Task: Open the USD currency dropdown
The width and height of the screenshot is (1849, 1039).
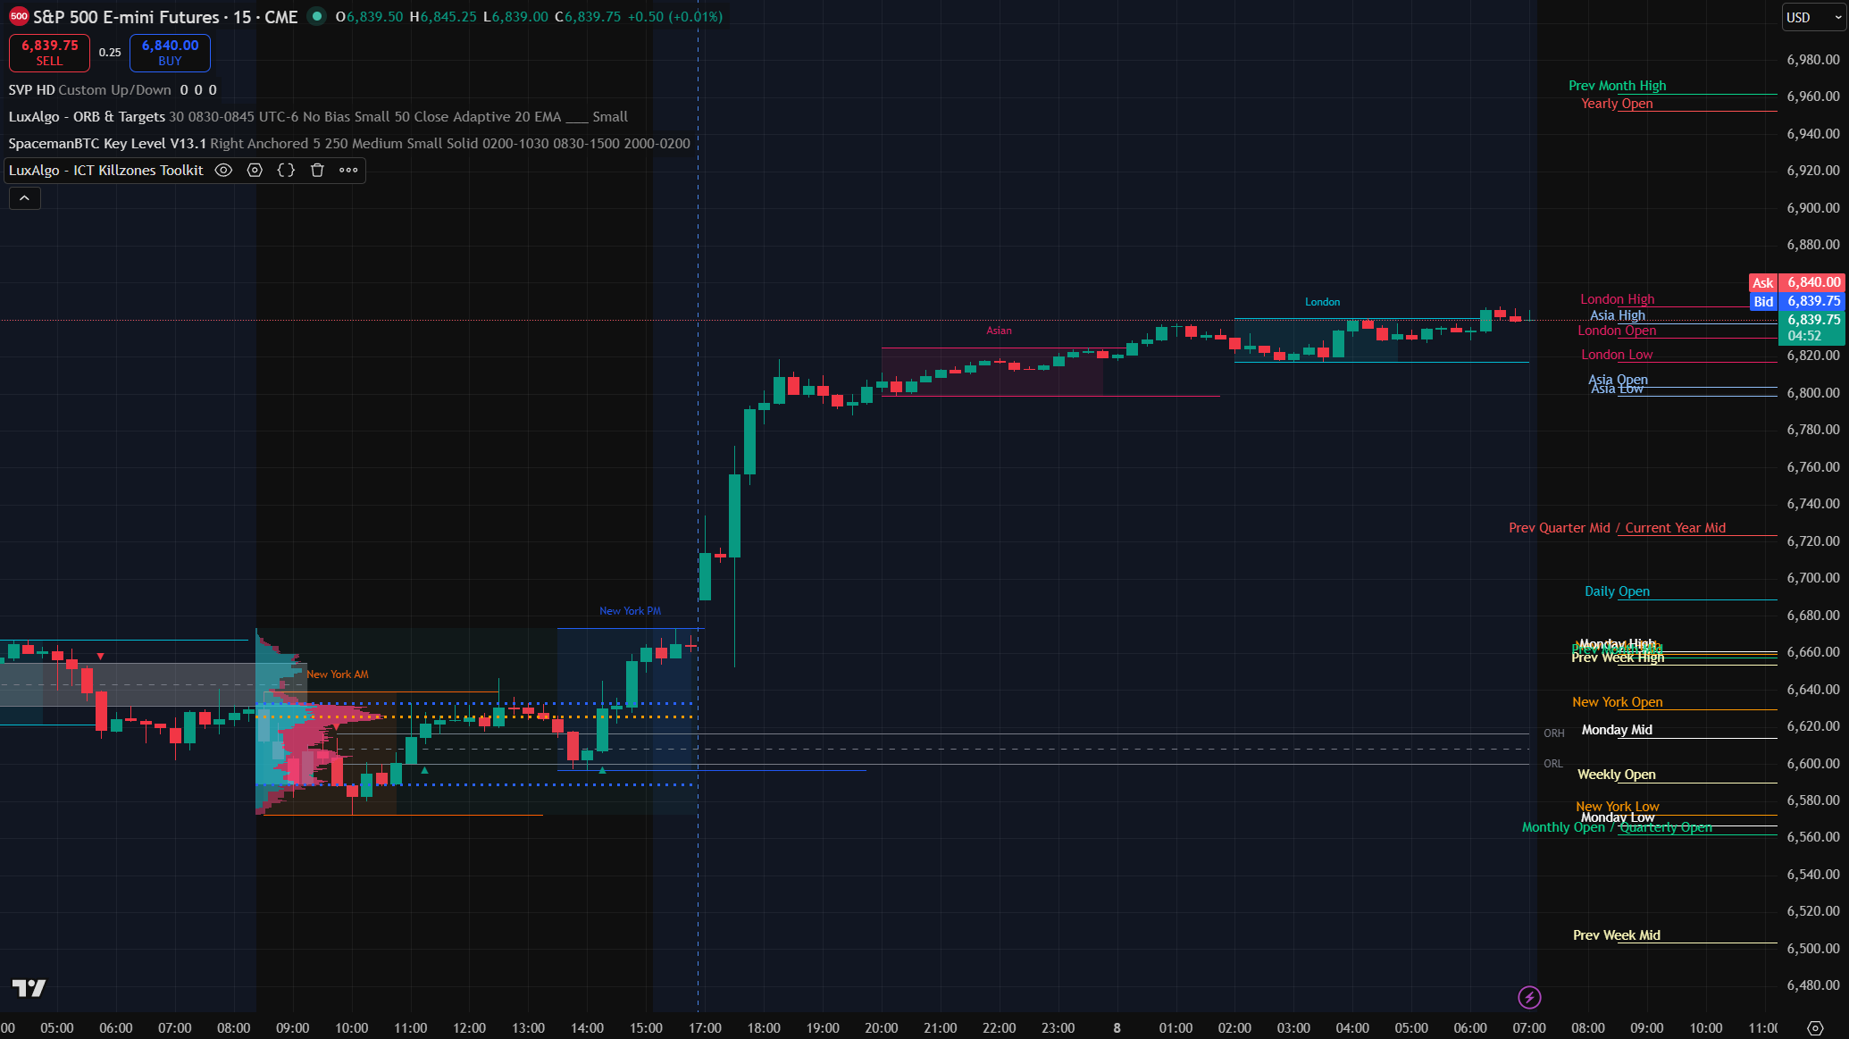Action: pyautogui.click(x=1814, y=17)
